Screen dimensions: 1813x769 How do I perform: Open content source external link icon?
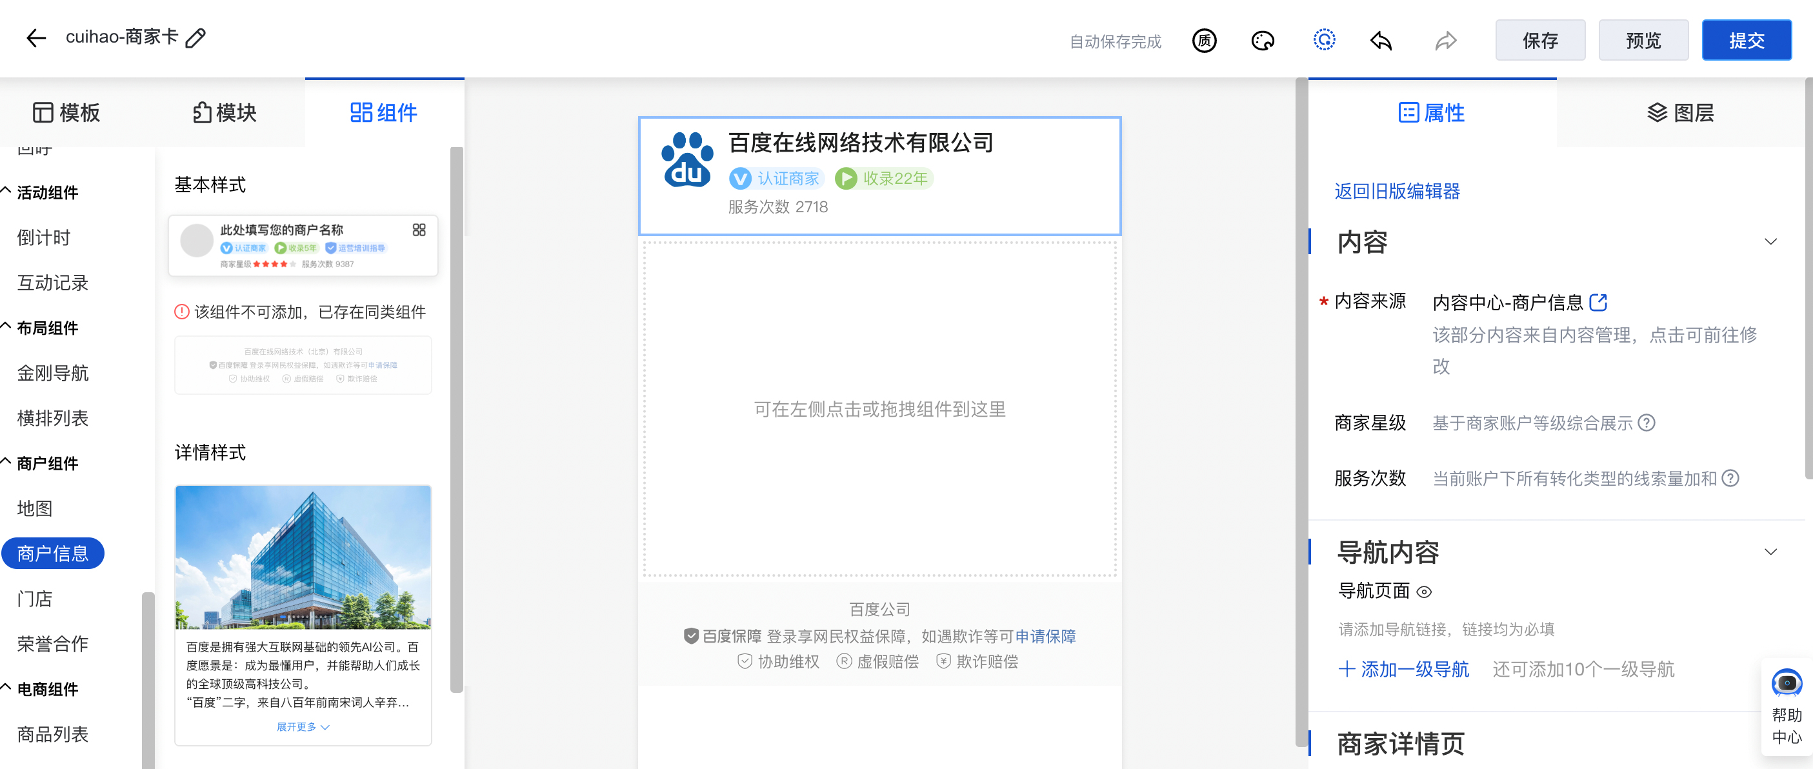[x=1598, y=303]
